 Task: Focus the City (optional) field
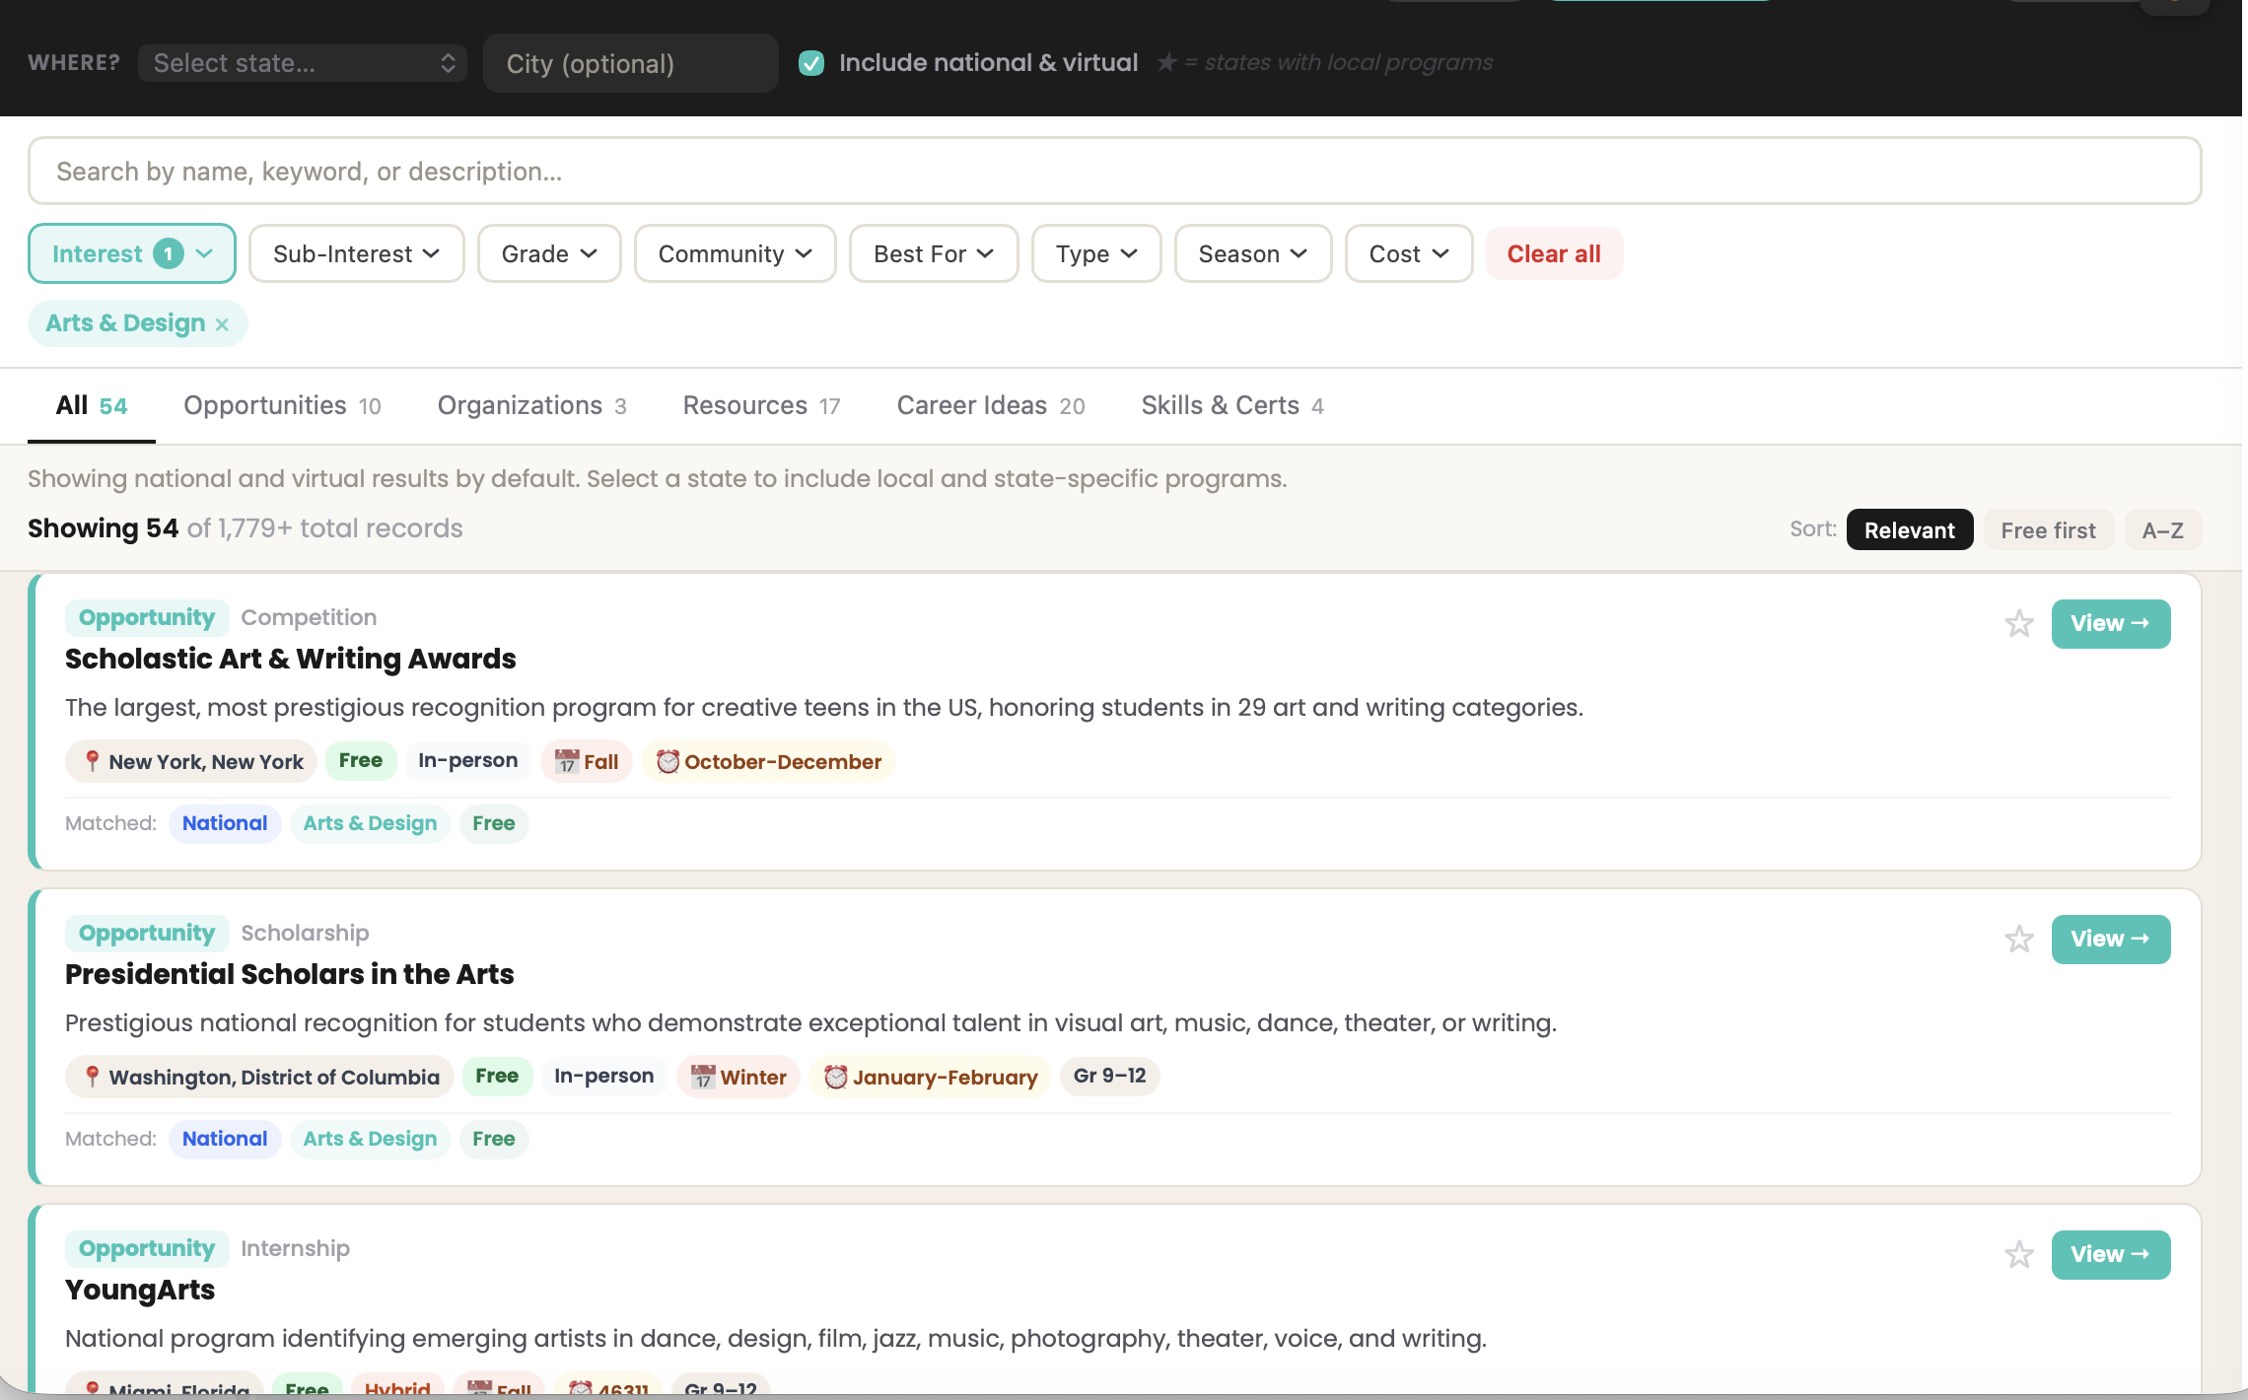click(631, 63)
